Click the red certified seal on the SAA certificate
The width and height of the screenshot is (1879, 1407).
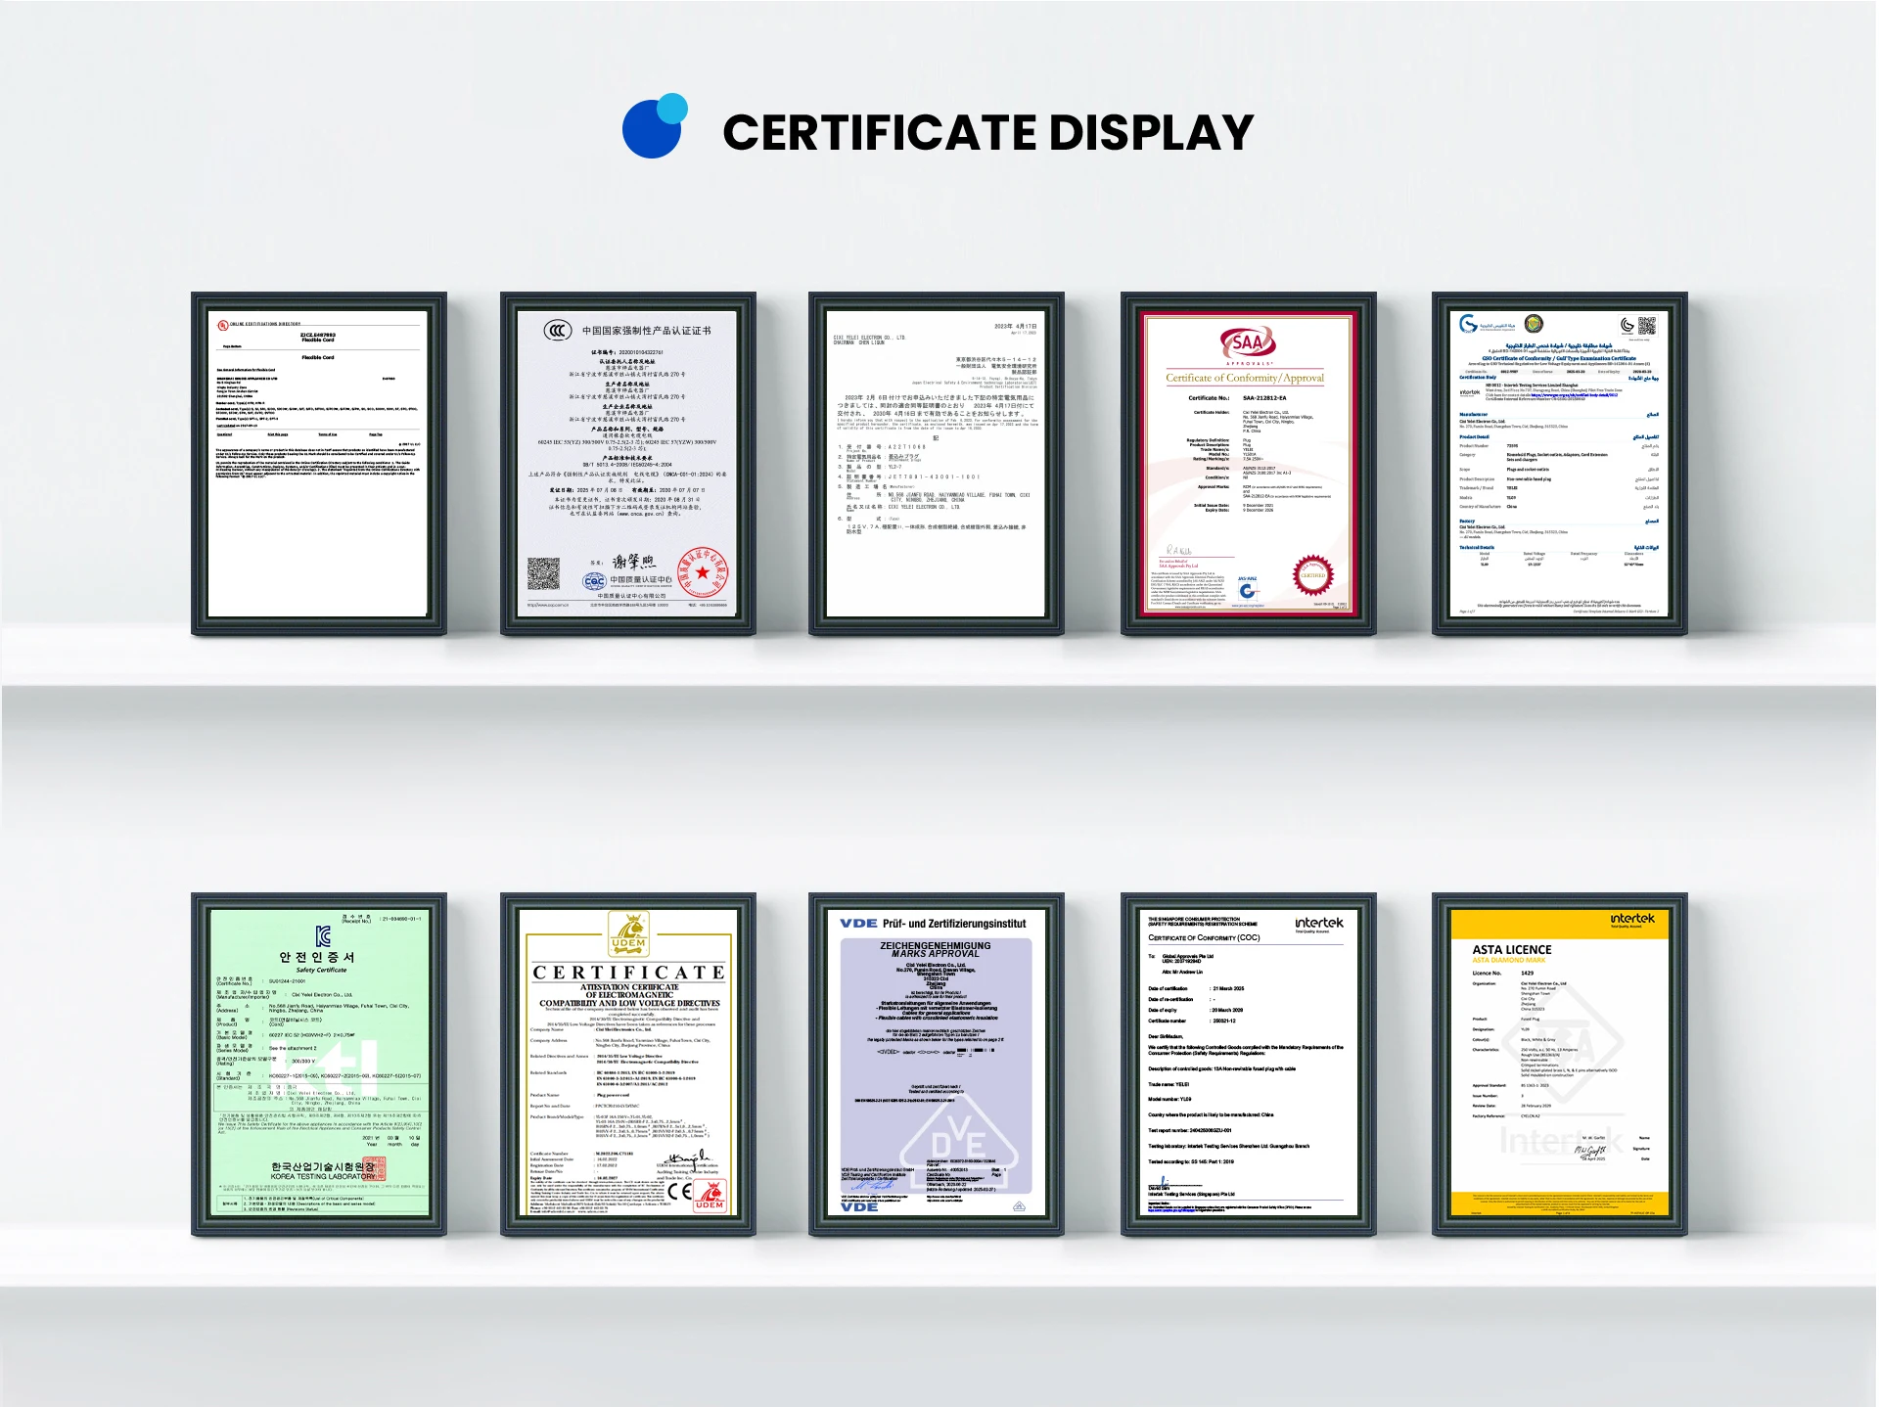tap(1312, 575)
